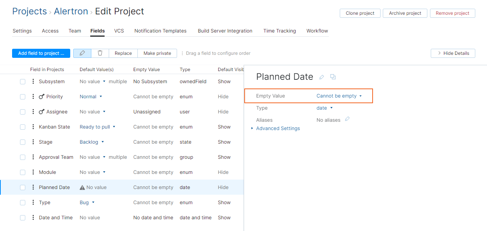Open the Type 'date' dropdown in details
The image size is (487, 231).
click(325, 108)
